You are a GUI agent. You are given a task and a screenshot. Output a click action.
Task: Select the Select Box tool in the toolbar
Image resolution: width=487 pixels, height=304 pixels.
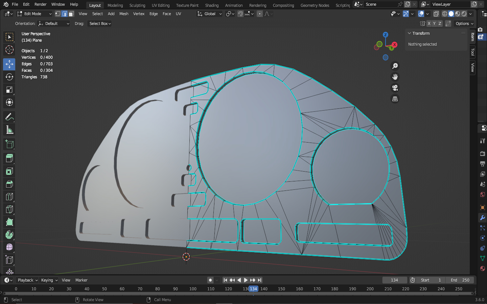9,37
